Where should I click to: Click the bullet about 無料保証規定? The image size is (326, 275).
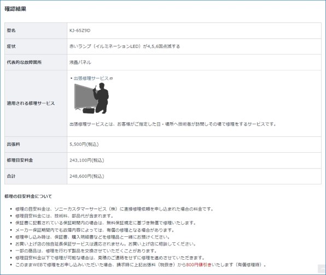(x=106, y=223)
